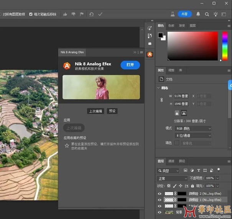Switch to the 渐变 tab
The width and height of the screenshot is (232, 219).
tap(182, 26)
